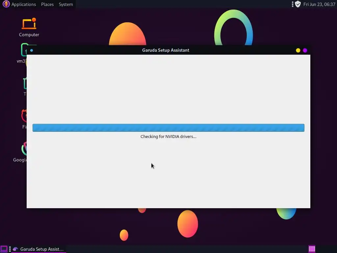337x253 pixels.
Task: Open the System menu
Action: (x=66, y=4)
